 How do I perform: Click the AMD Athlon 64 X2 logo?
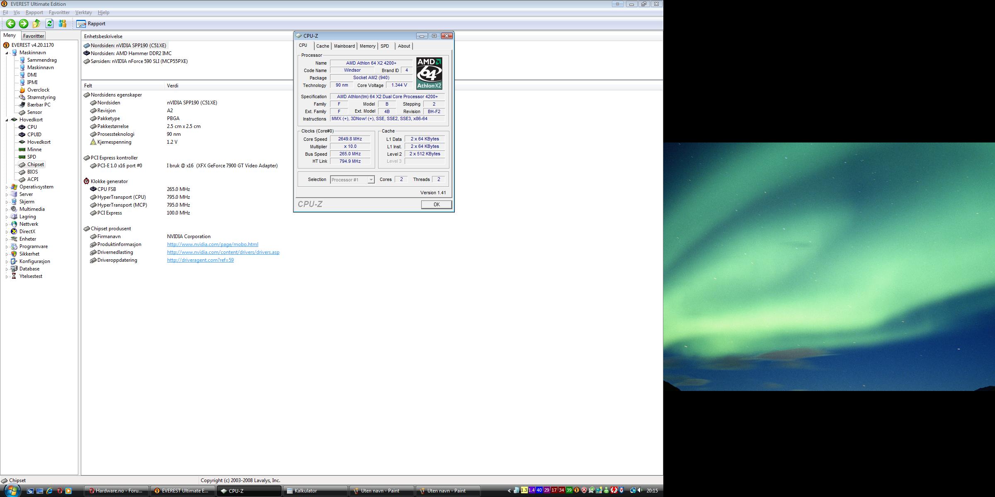click(x=429, y=73)
